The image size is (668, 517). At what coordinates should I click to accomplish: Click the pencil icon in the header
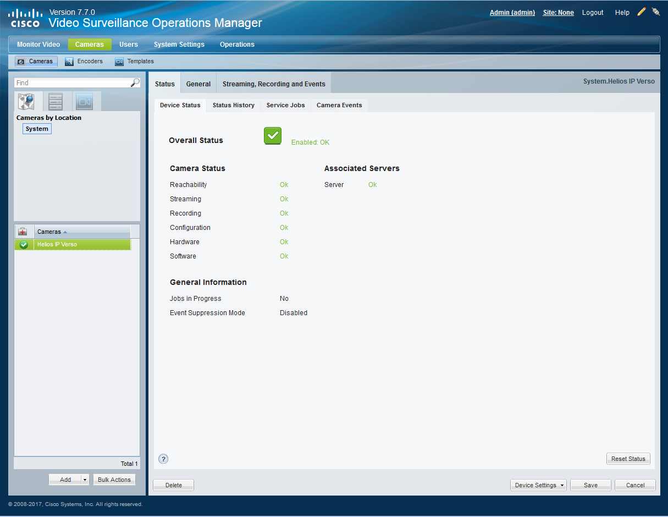(x=641, y=12)
